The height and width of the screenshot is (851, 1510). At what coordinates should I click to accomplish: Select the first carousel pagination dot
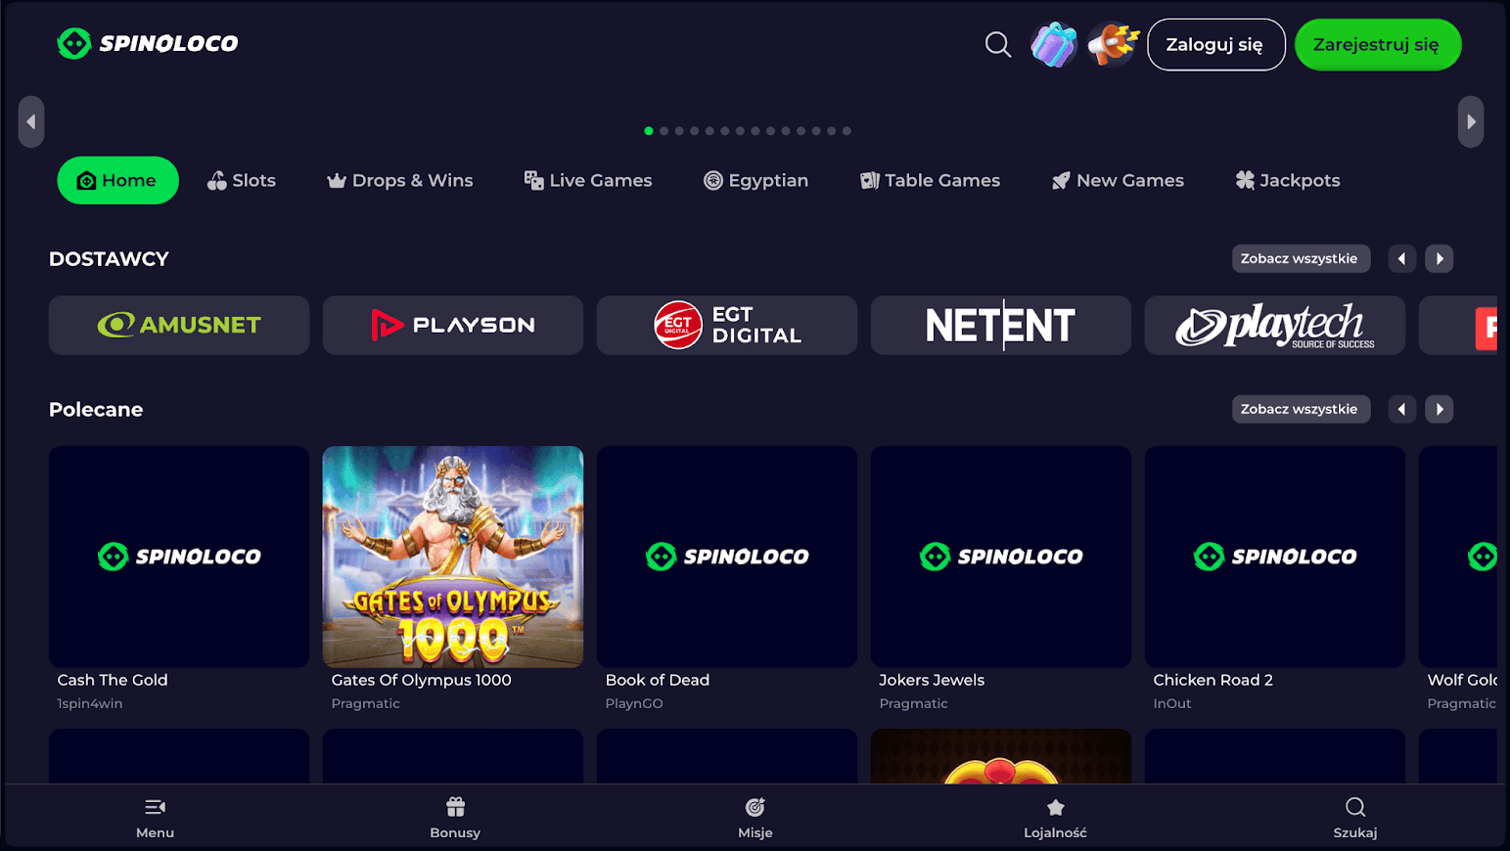[649, 131]
